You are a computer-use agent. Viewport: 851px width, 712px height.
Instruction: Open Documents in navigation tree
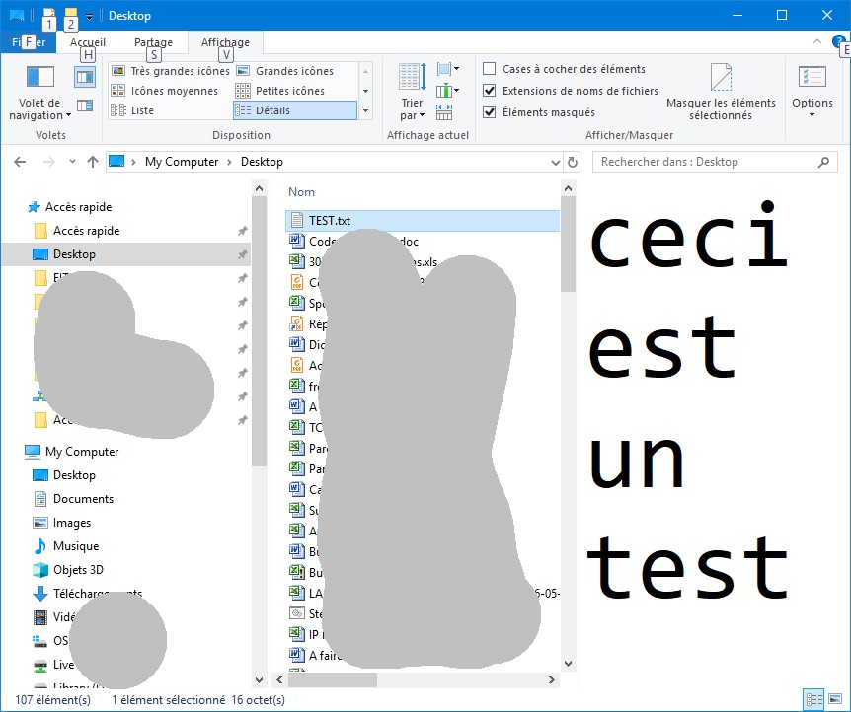coord(73,499)
